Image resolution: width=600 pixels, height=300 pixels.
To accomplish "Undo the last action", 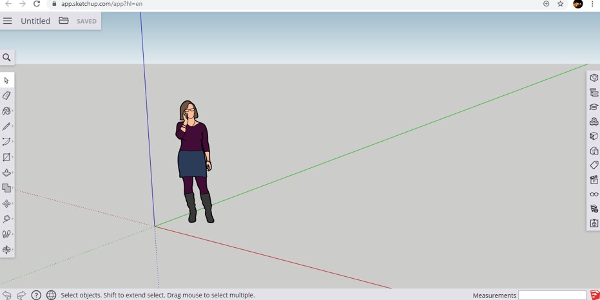I will coord(7,295).
